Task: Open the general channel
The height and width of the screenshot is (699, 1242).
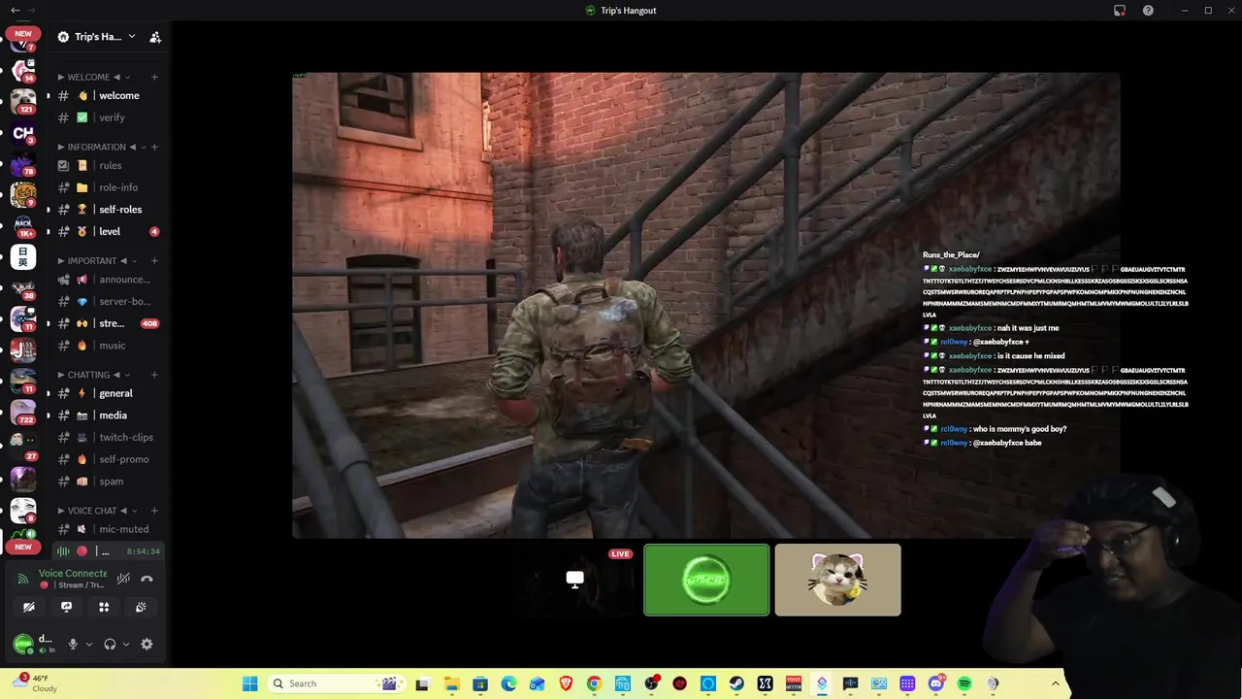Action: [x=108, y=393]
